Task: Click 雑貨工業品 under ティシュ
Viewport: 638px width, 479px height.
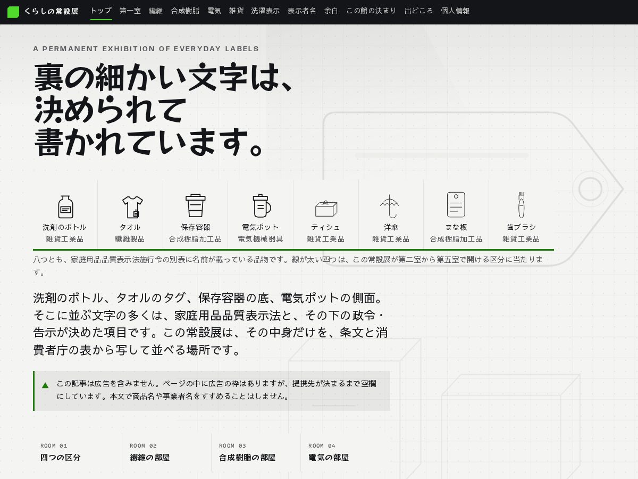Action: click(x=326, y=239)
